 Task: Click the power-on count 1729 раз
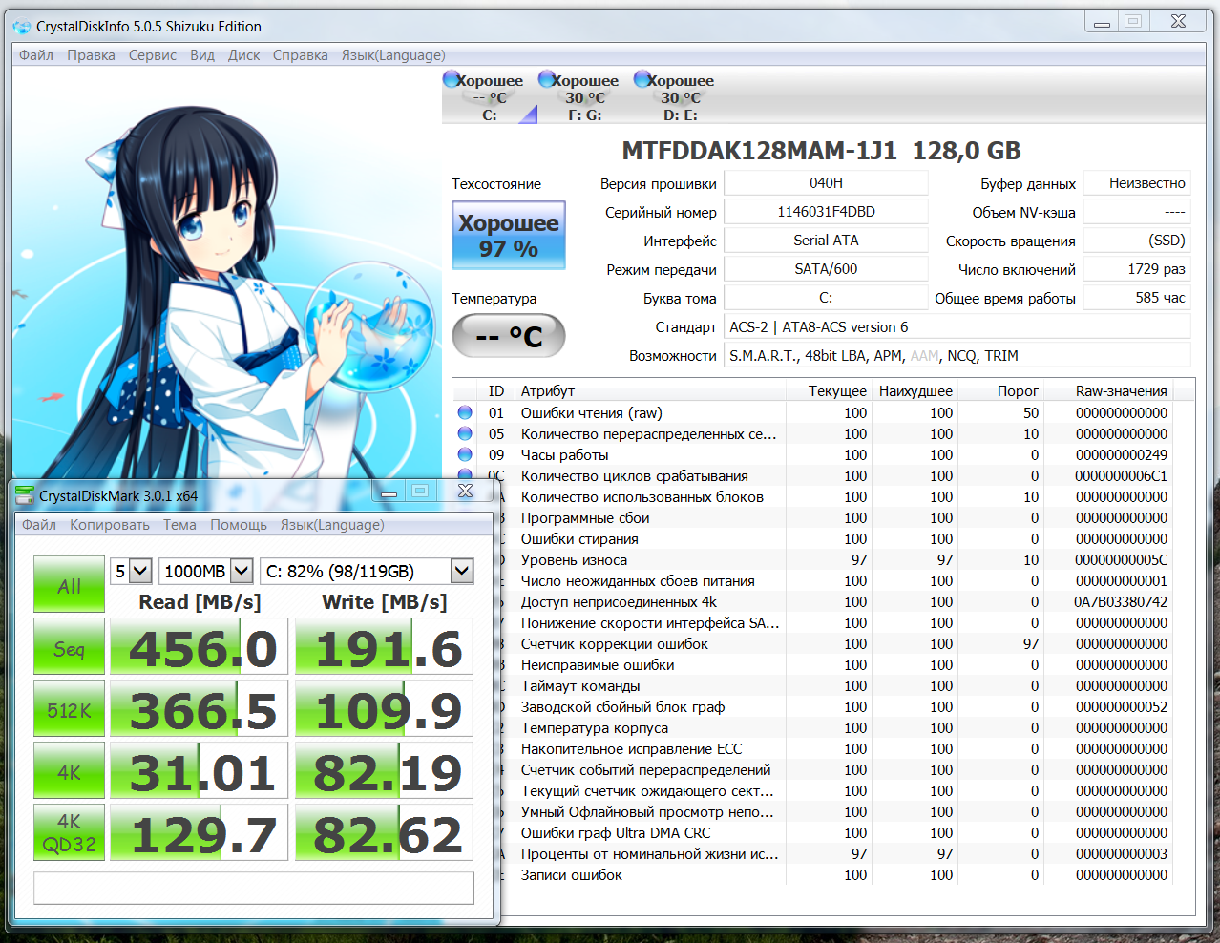[x=1137, y=269]
